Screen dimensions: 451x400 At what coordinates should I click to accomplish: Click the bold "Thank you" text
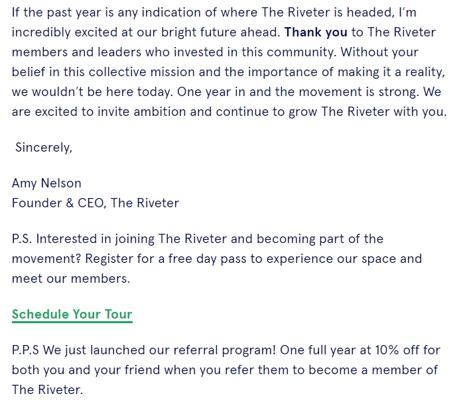pos(316,32)
